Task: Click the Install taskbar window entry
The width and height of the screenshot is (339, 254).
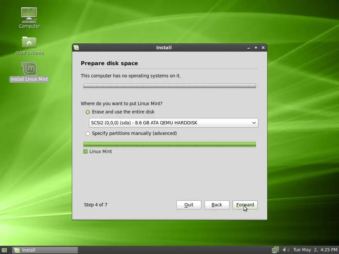Action: coord(45,250)
